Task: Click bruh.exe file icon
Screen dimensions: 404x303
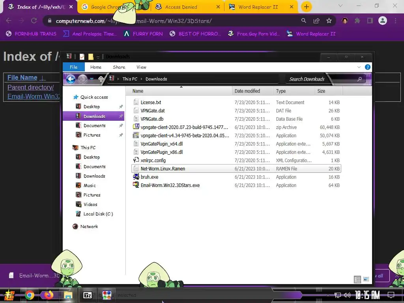Action: (136, 177)
